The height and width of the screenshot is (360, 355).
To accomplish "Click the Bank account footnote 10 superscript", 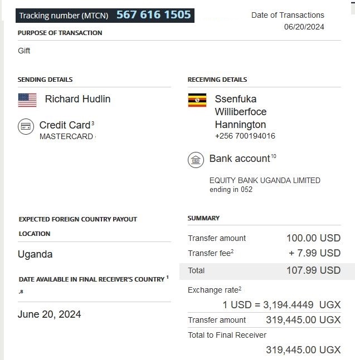I will [274, 156].
